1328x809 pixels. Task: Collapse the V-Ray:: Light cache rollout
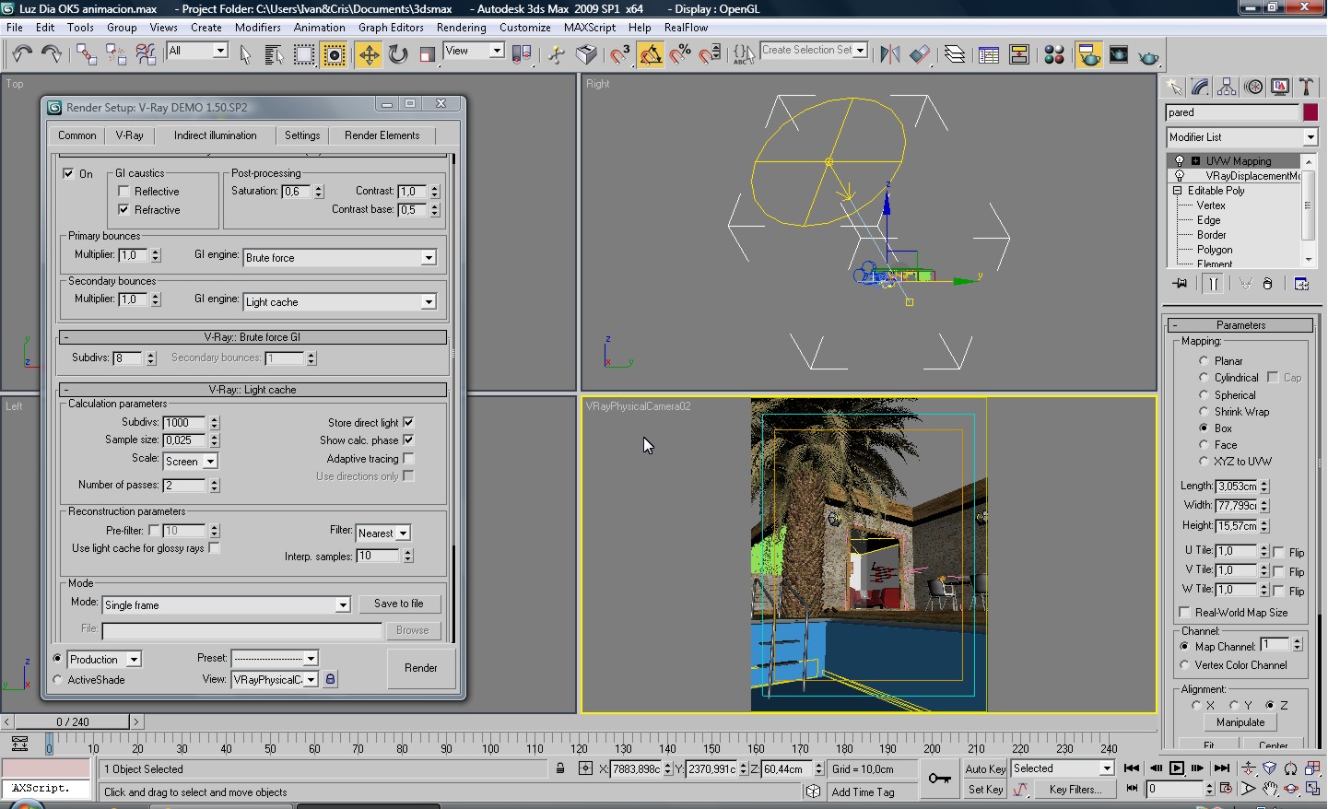point(253,390)
